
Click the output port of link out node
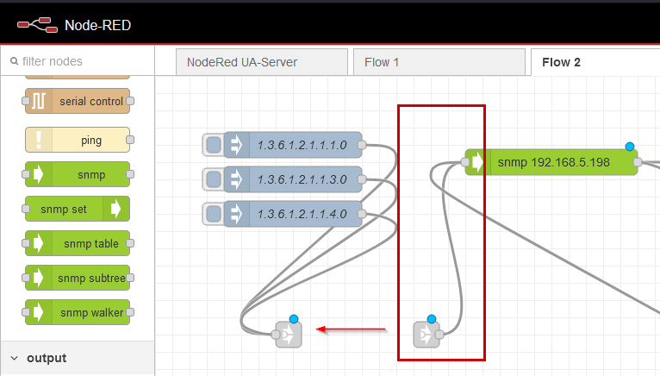coord(439,335)
